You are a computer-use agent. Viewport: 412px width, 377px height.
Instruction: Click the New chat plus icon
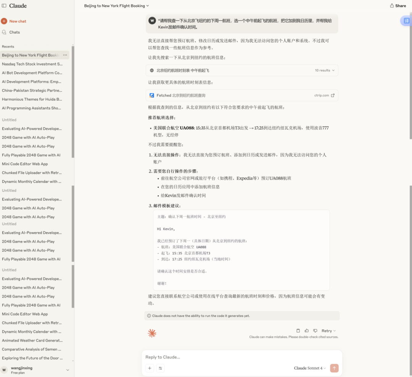4,21
